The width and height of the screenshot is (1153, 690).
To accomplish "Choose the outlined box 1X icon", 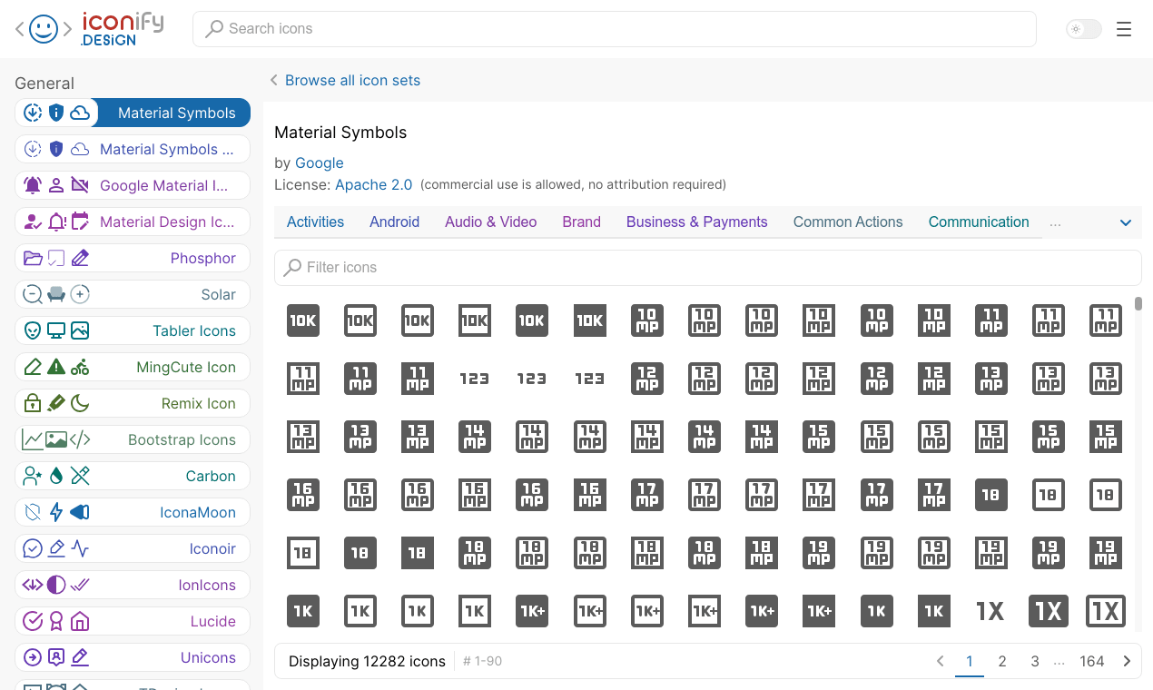I will pos(1106,611).
